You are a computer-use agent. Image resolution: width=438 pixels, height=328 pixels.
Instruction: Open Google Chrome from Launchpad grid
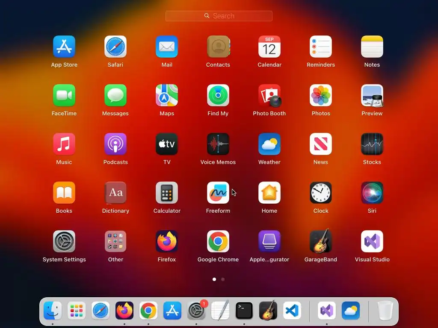(x=218, y=241)
